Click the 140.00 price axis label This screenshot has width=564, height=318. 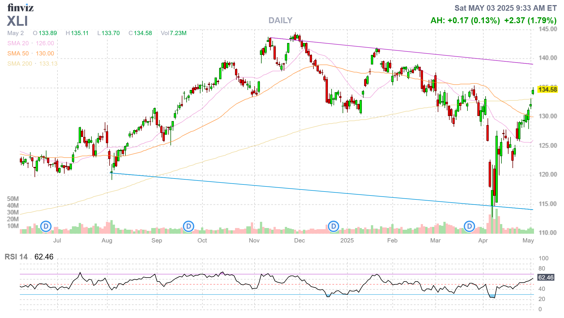pyautogui.click(x=548, y=58)
